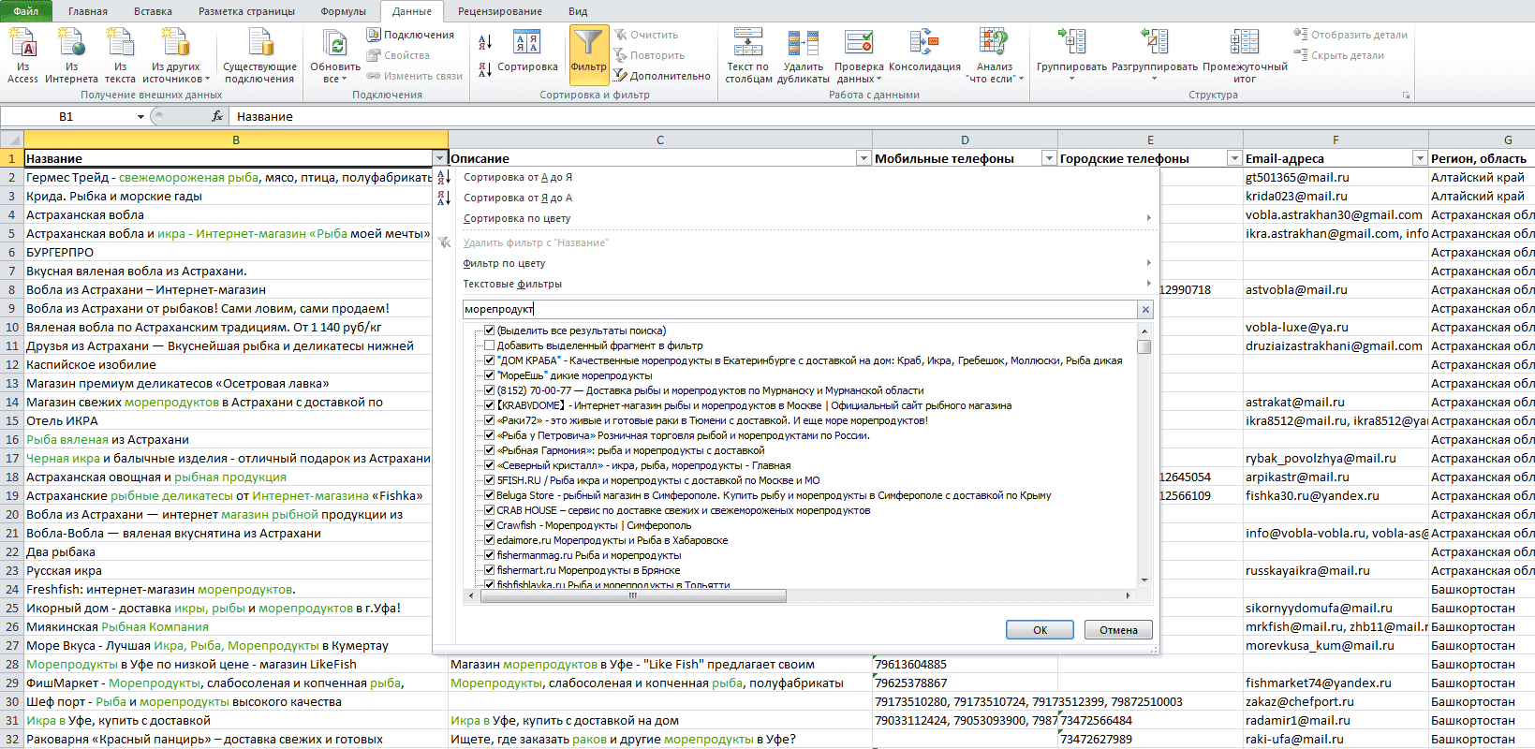The height and width of the screenshot is (749, 1535).
Task: Toggle 'Выделить все результаты поиска' checkbox
Action: [489, 330]
